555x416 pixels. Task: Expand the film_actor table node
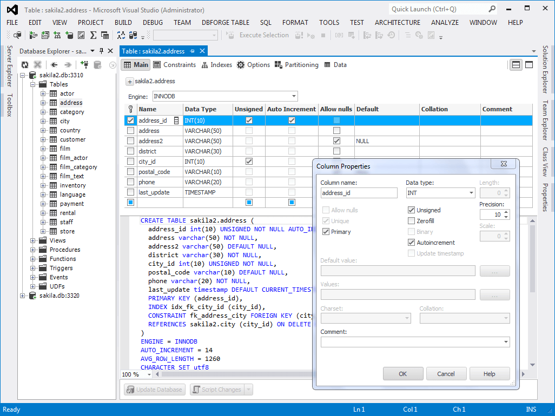pos(43,158)
